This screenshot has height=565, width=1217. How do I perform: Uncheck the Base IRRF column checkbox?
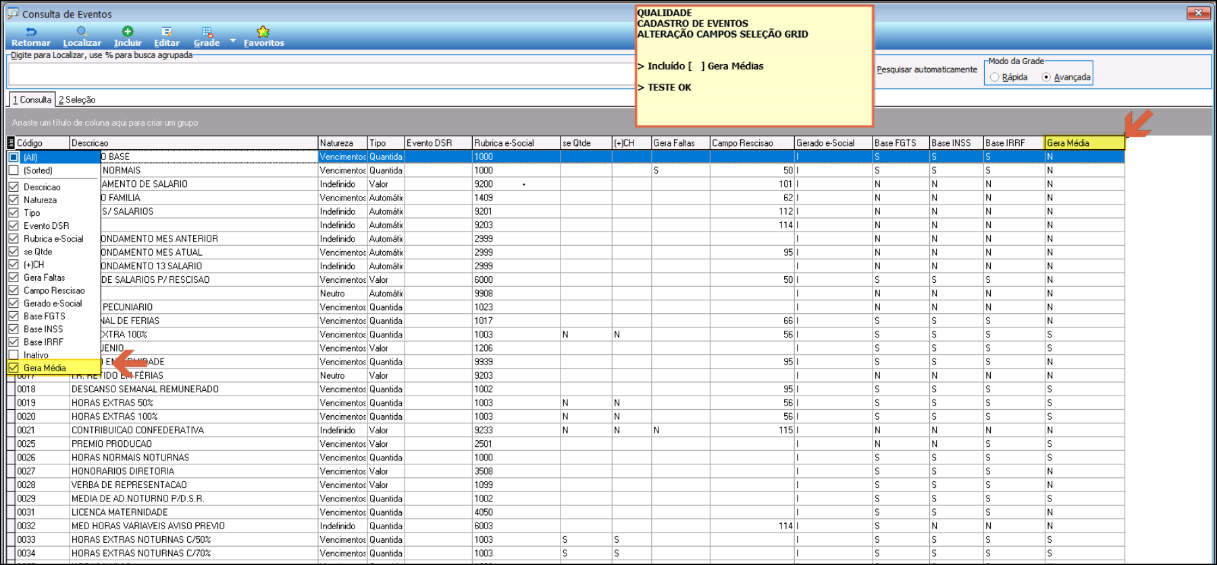pos(14,342)
